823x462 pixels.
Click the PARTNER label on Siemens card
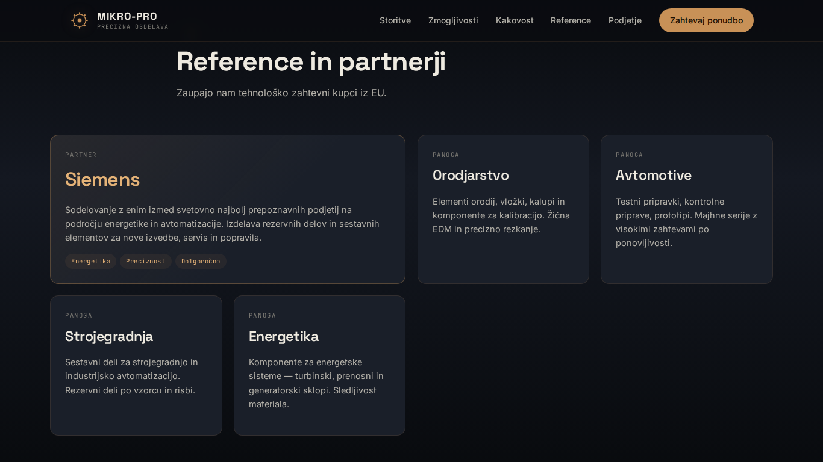[81, 155]
